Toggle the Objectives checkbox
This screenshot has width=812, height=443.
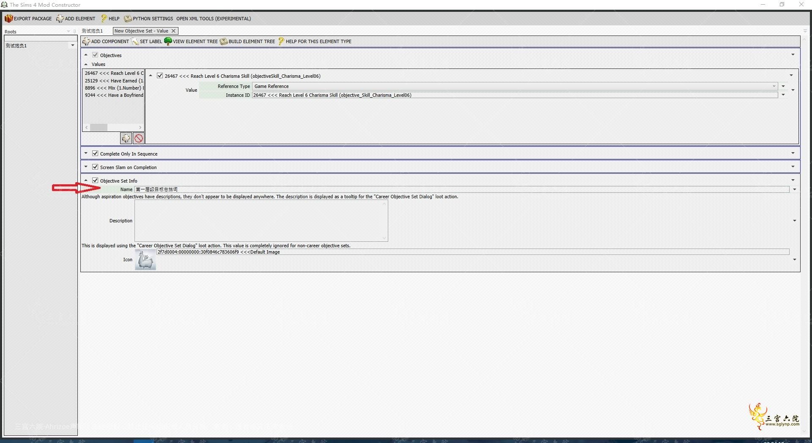click(x=95, y=55)
